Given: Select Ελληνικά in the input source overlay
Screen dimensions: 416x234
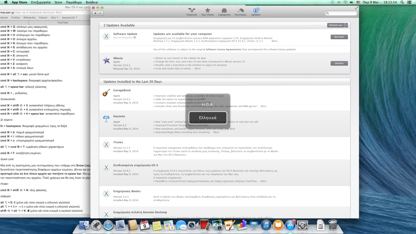Looking at the screenshot, I should point(208,118).
